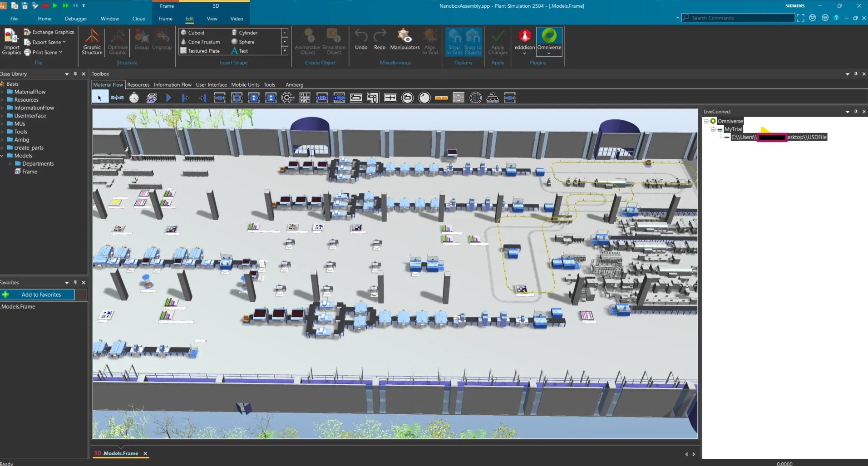Switch to the Resources toolbox tab
Image resolution: width=868 pixels, height=466 pixels.
click(138, 84)
